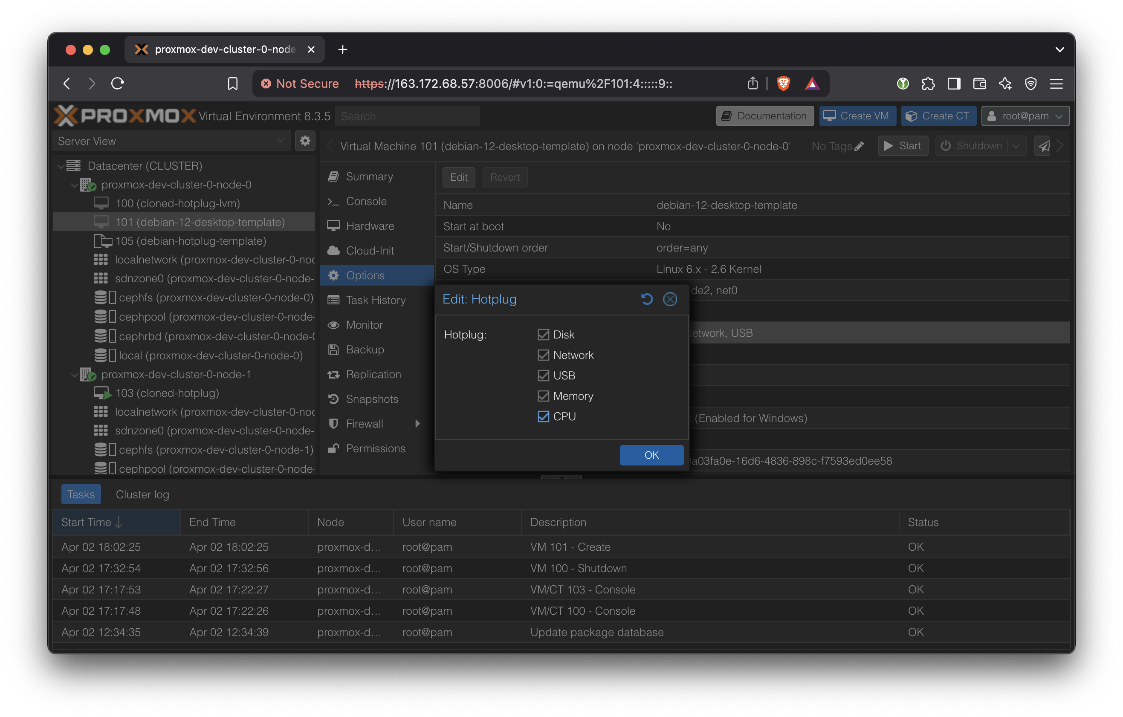1123x717 pixels.
Task: Click the Brave Shields lion icon
Action: coord(783,84)
